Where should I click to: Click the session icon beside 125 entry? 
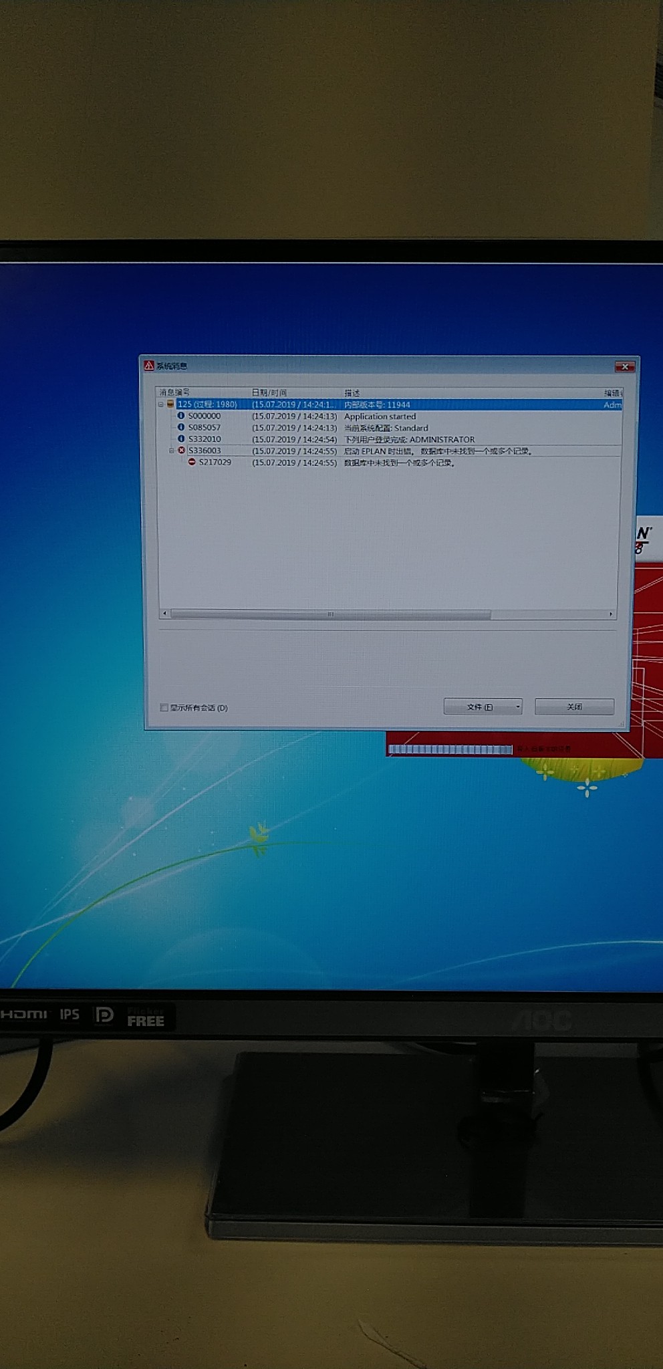click(170, 404)
